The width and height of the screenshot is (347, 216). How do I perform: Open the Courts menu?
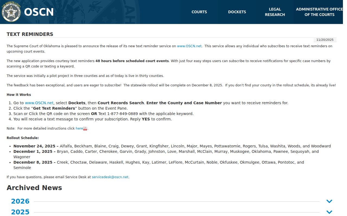point(199,12)
